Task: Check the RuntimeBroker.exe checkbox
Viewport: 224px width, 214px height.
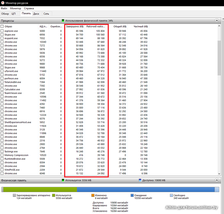Action: [2, 159]
